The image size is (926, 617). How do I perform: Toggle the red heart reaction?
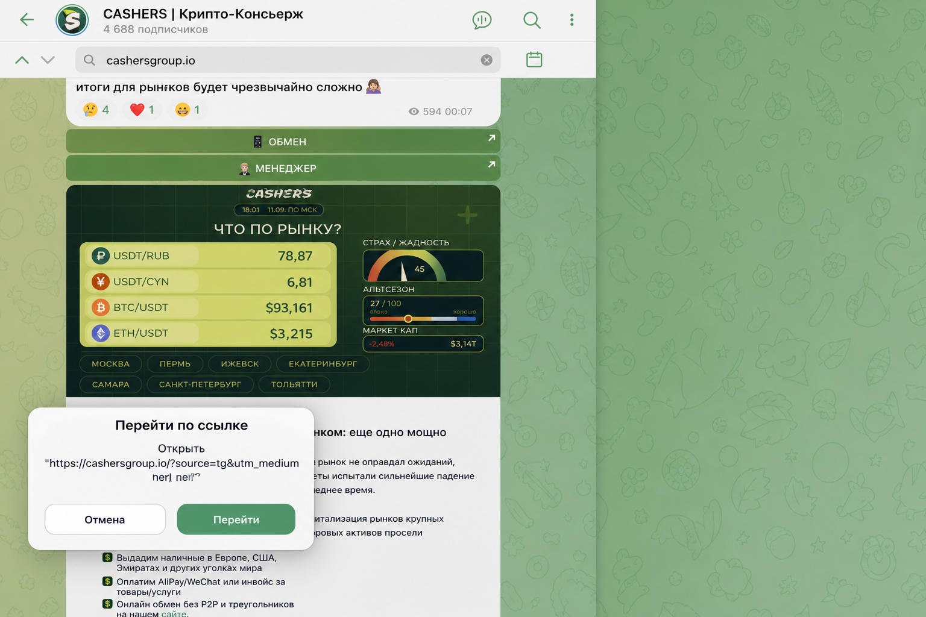(142, 110)
